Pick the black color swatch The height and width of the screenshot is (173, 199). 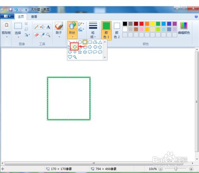125,24
